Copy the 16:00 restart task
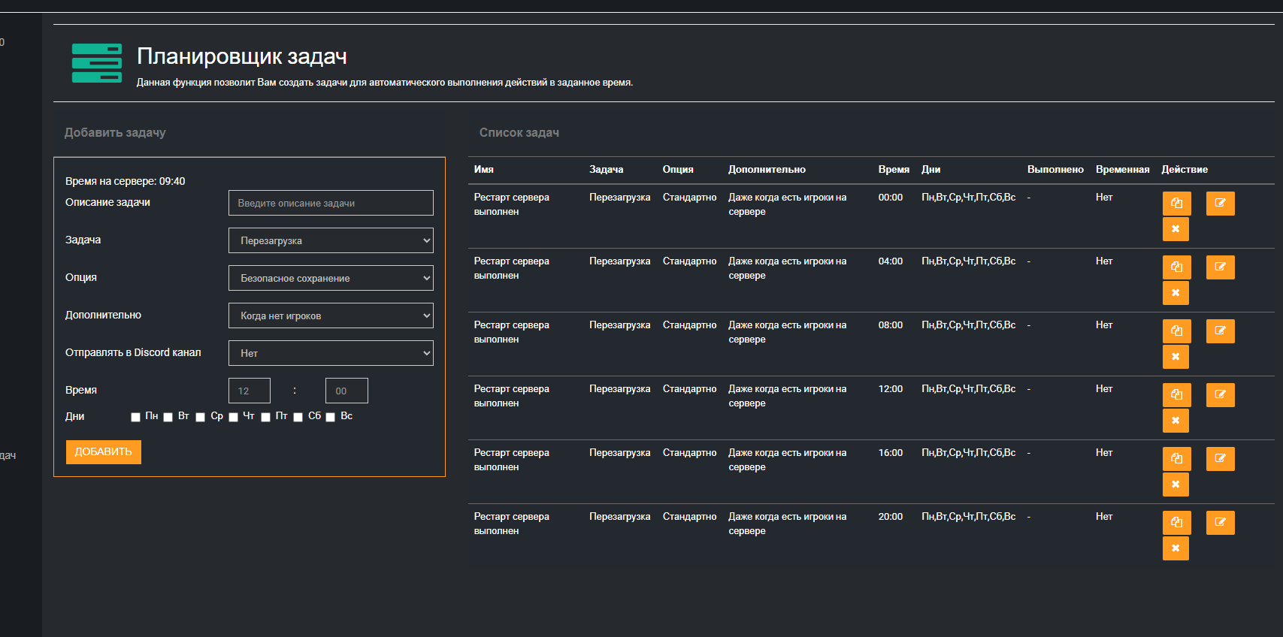 tap(1176, 459)
